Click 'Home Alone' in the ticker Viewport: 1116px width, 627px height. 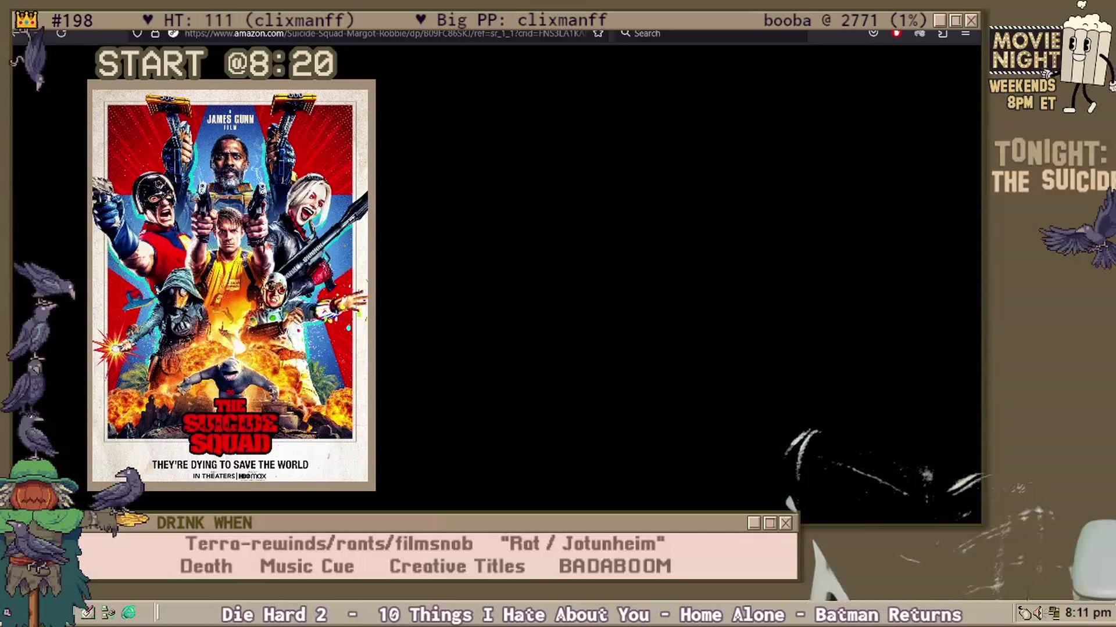coord(732,614)
